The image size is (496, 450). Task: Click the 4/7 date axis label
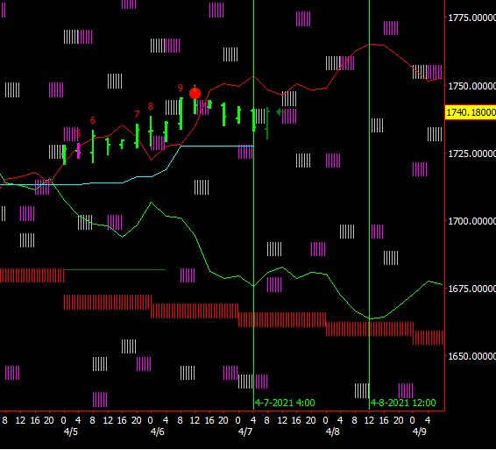(x=245, y=432)
